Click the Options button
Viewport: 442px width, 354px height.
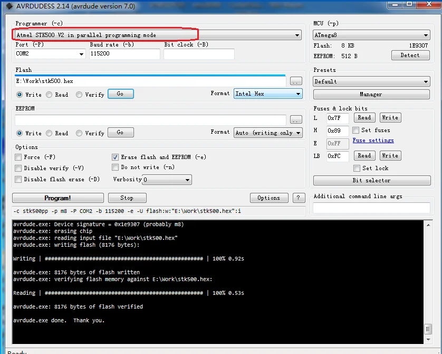(269, 198)
